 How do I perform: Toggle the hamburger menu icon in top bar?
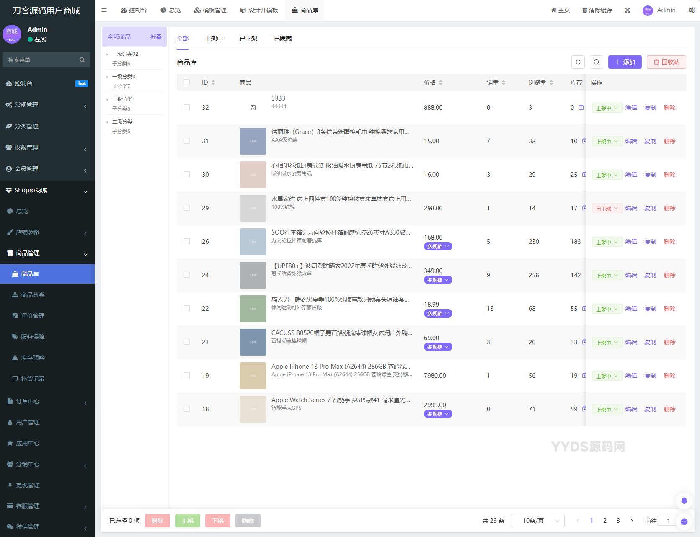tap(104, 10)
